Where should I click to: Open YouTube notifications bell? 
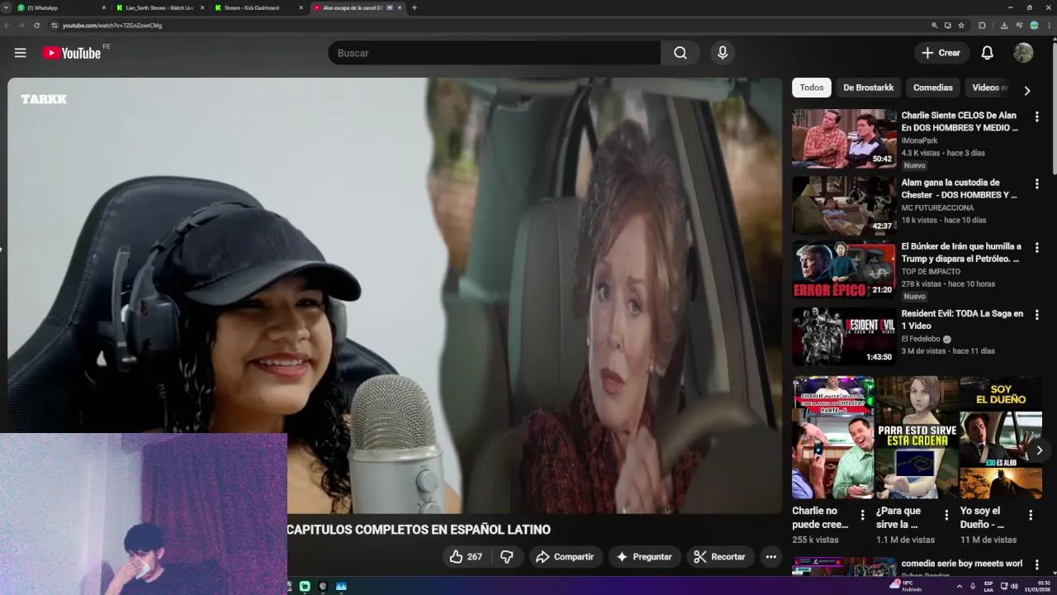(x=987, y=53)
